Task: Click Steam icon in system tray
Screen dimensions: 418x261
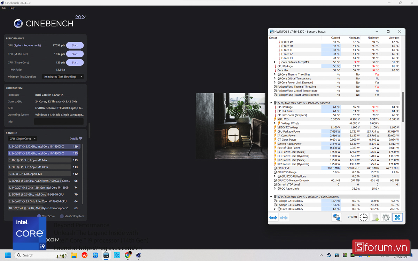Action: (x=329, y=255)
